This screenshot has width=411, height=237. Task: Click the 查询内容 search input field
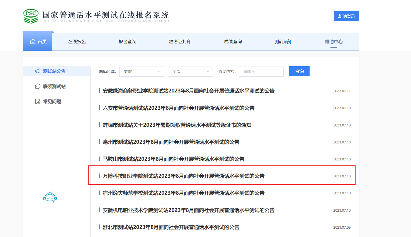(261, 72)
